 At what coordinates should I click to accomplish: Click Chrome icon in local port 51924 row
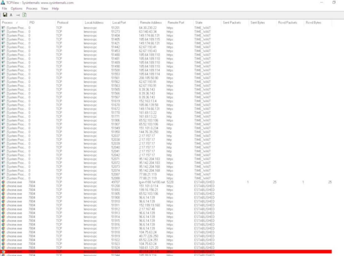click(3, 248)
